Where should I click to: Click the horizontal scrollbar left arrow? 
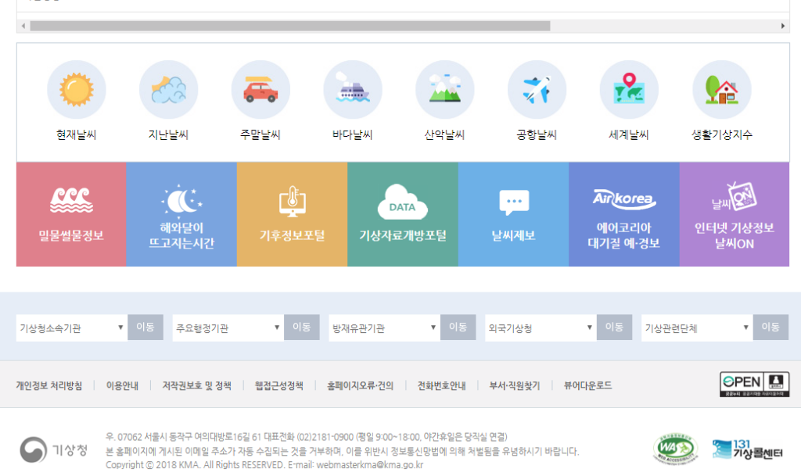point(23,26)
